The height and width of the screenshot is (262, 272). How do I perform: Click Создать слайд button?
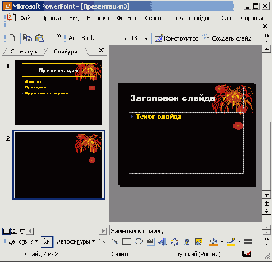[x=227, y=38]
